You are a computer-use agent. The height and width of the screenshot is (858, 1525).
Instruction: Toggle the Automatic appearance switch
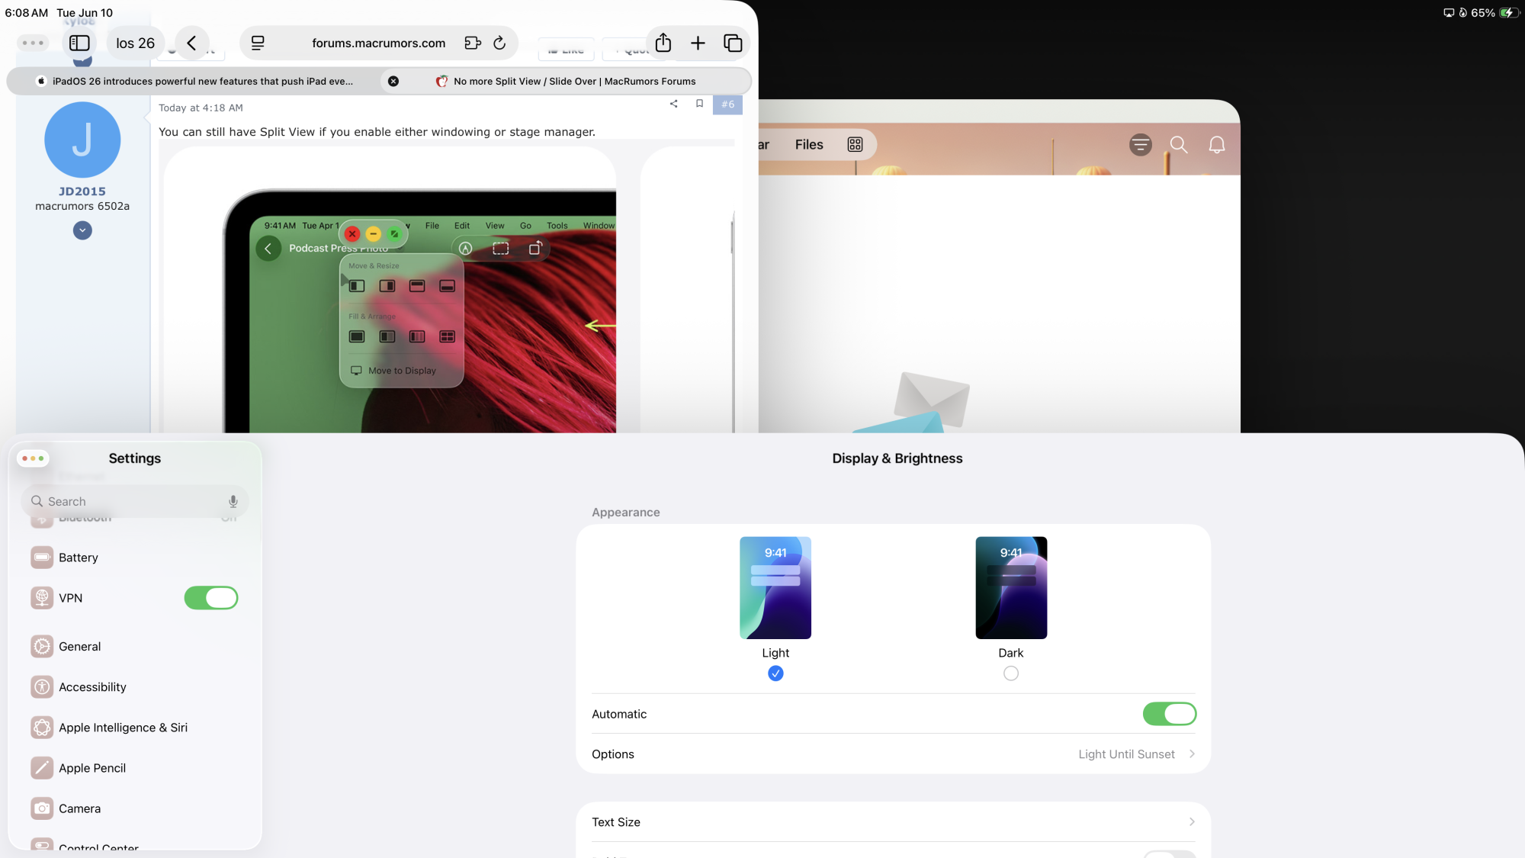pos(1169,714)
